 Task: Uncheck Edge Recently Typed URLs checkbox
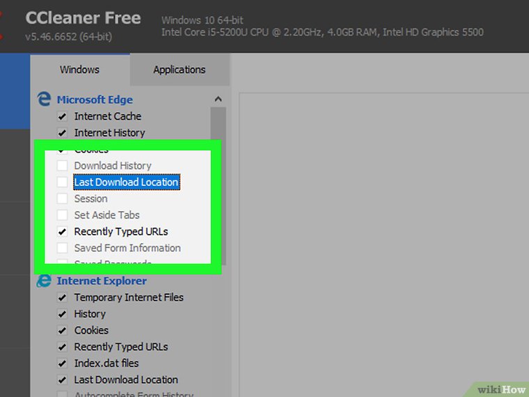click(62, 231)
